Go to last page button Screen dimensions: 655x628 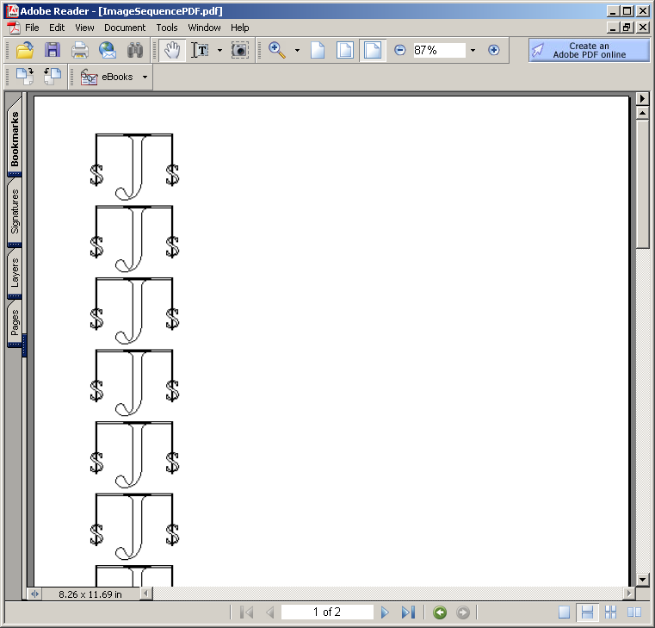click(x=408, y=612)
